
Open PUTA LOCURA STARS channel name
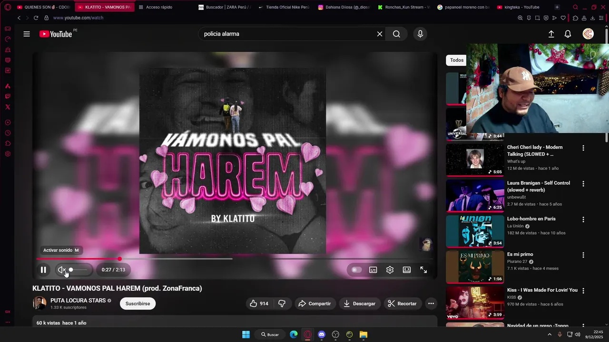coord(78,301)
